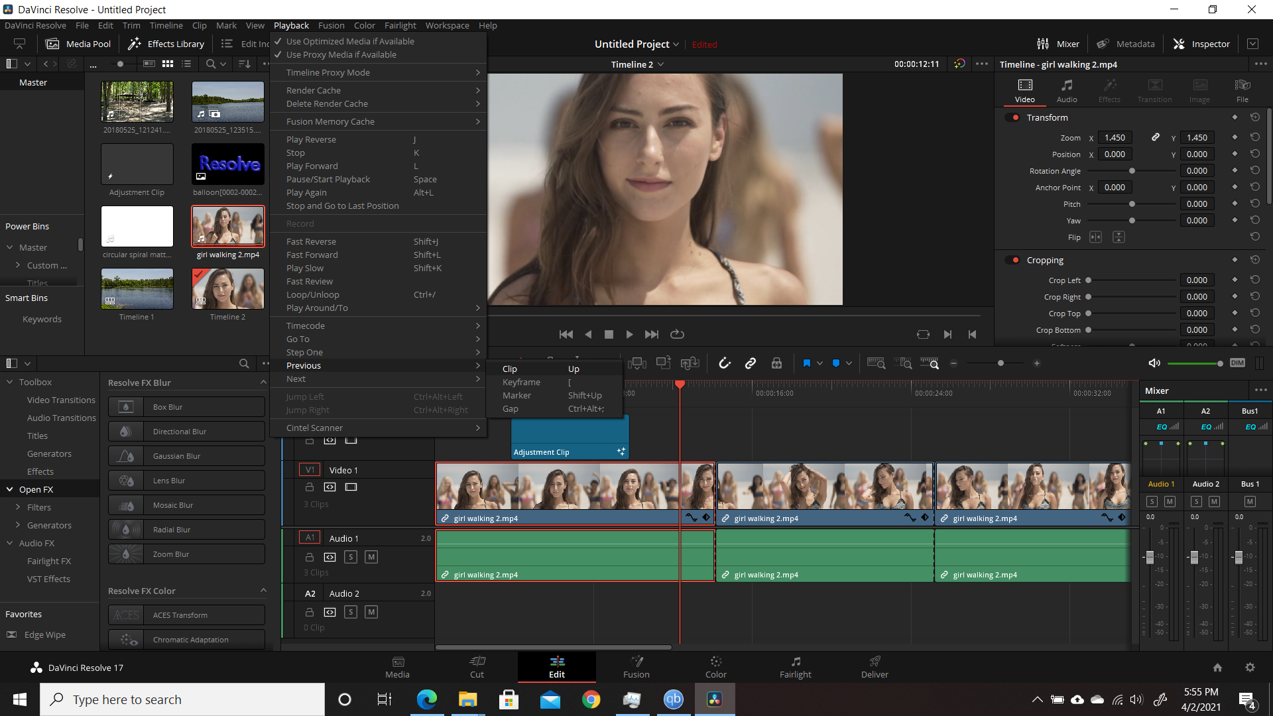Open the Fusion menu in menu bar
The width and height of the screenshot is (1273, 716).
[331, 25]
